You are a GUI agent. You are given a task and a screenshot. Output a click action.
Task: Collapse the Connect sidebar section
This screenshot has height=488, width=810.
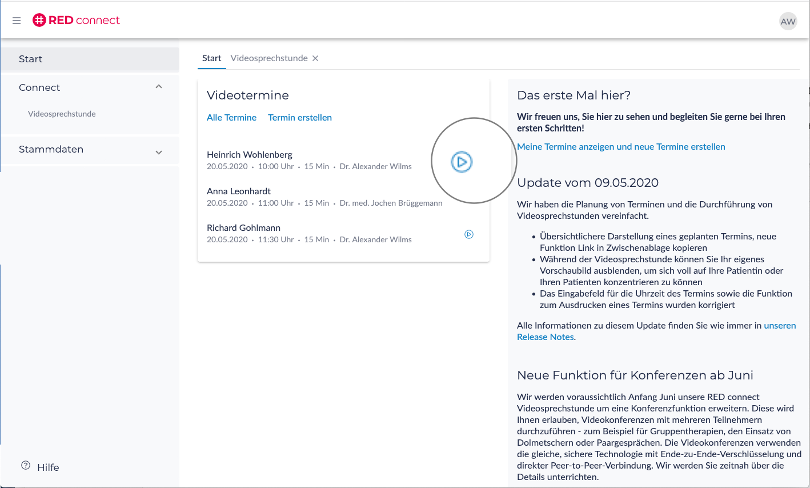pyautogui.click(x=159, y=87)
